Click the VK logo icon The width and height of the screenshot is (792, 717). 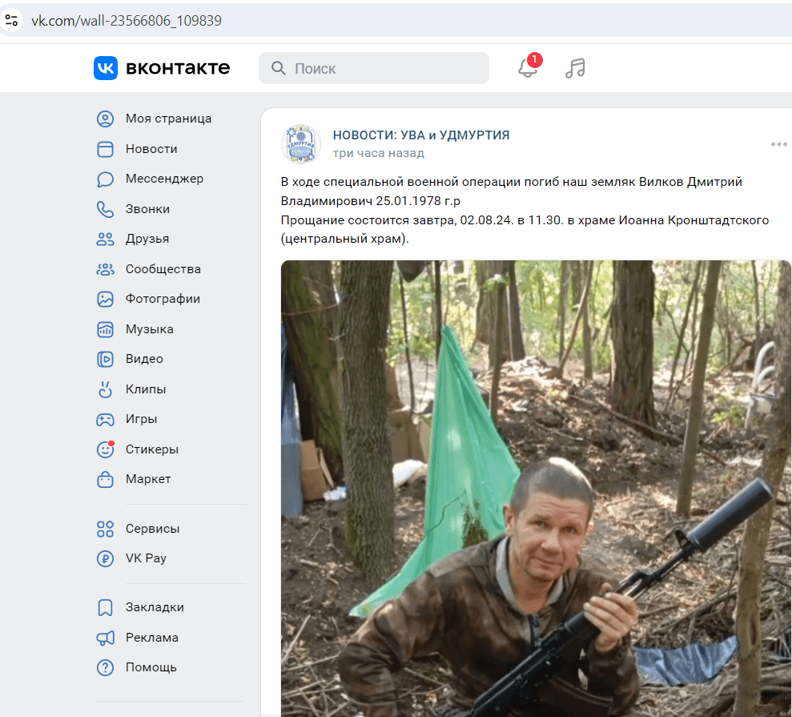point(106,68)
